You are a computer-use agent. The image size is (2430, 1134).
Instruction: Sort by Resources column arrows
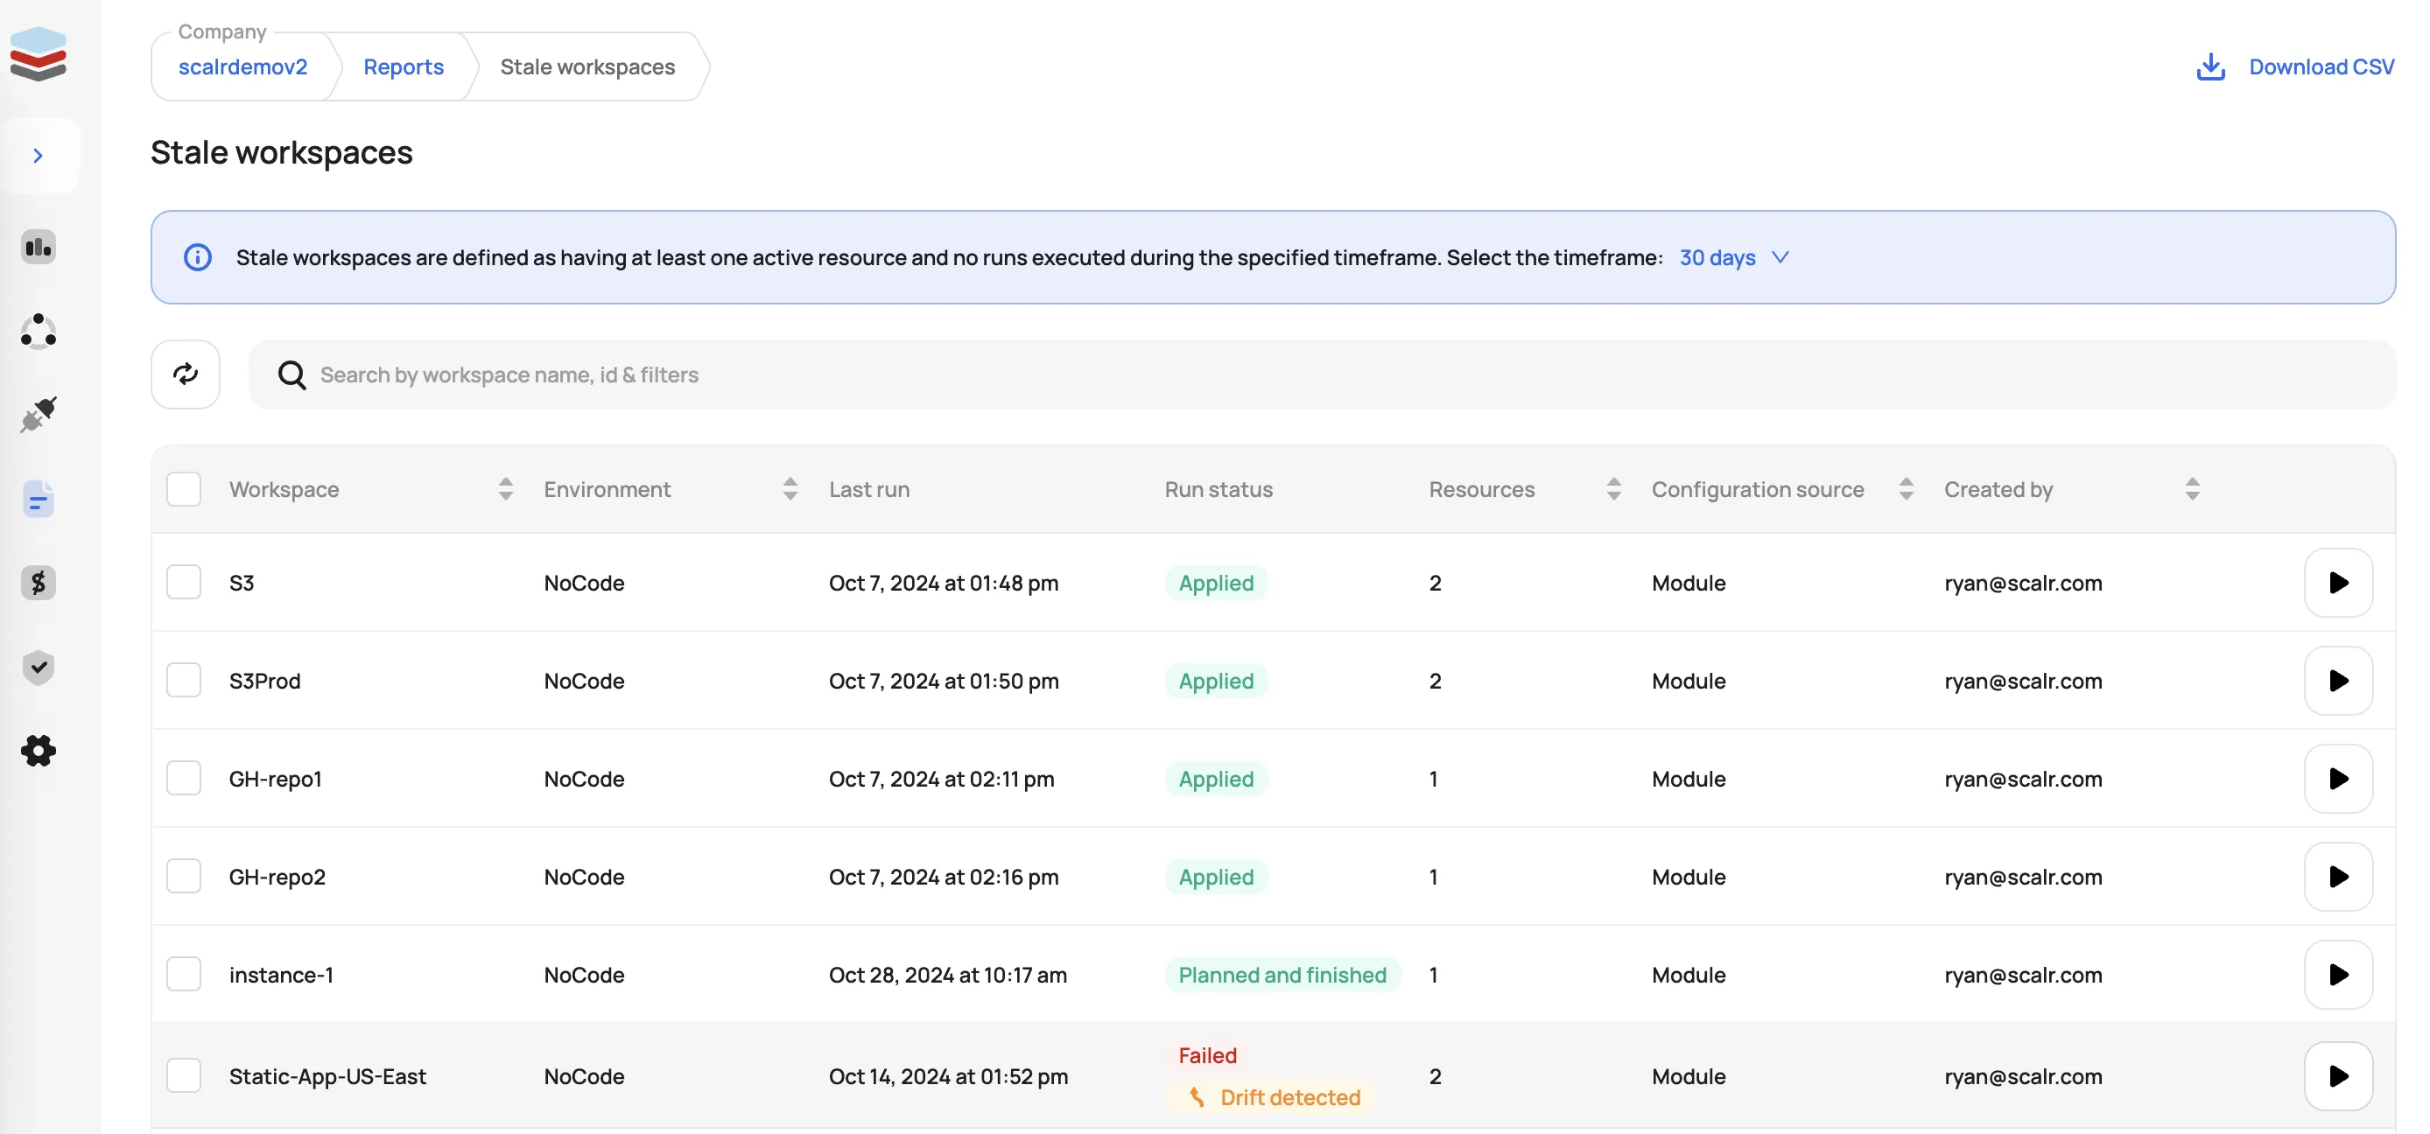pyautogui.click(x=1614, y=488)
